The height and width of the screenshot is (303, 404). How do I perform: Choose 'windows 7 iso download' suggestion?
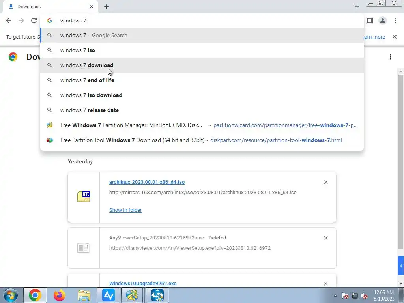[x=202, y=95]
